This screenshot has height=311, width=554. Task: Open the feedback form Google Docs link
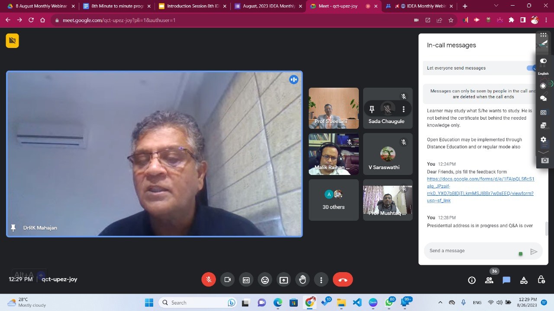(x=480, y=186)
